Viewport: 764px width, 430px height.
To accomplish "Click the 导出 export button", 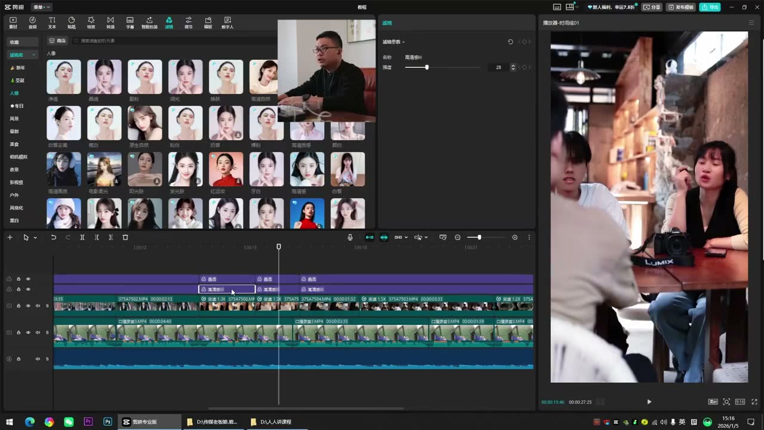I will (x=710, y=7).
